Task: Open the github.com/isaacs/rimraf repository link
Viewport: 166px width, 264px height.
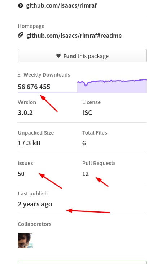Action: tap(61, 5)
